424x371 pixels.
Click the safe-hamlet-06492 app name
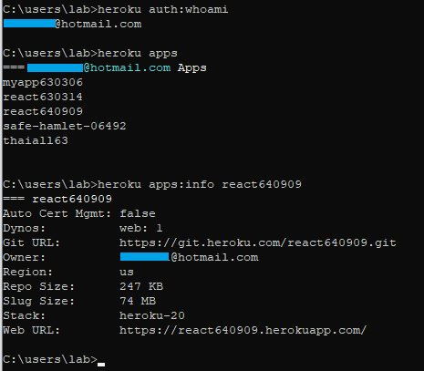coord(65,126)
